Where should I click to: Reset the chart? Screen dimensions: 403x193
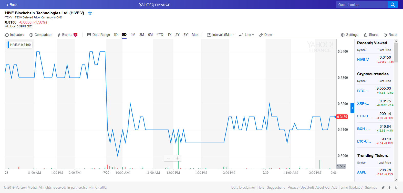point(390,35)
